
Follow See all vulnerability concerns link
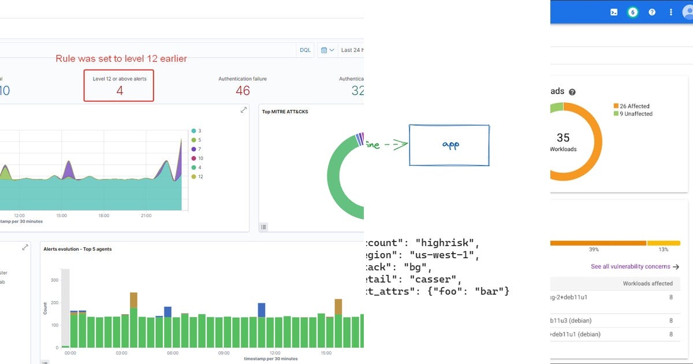(x=635, y=267)
